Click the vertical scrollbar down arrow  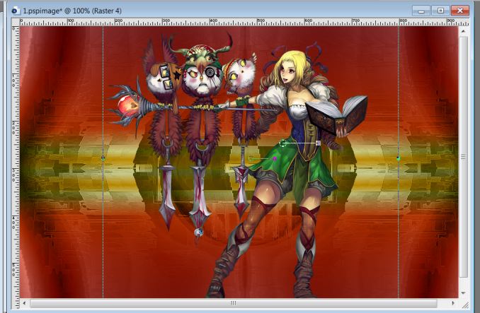point(463,293)
